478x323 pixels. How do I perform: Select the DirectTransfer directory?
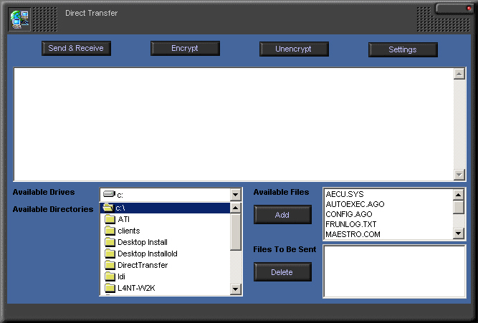pyautogui.click(x=165, y=265)
